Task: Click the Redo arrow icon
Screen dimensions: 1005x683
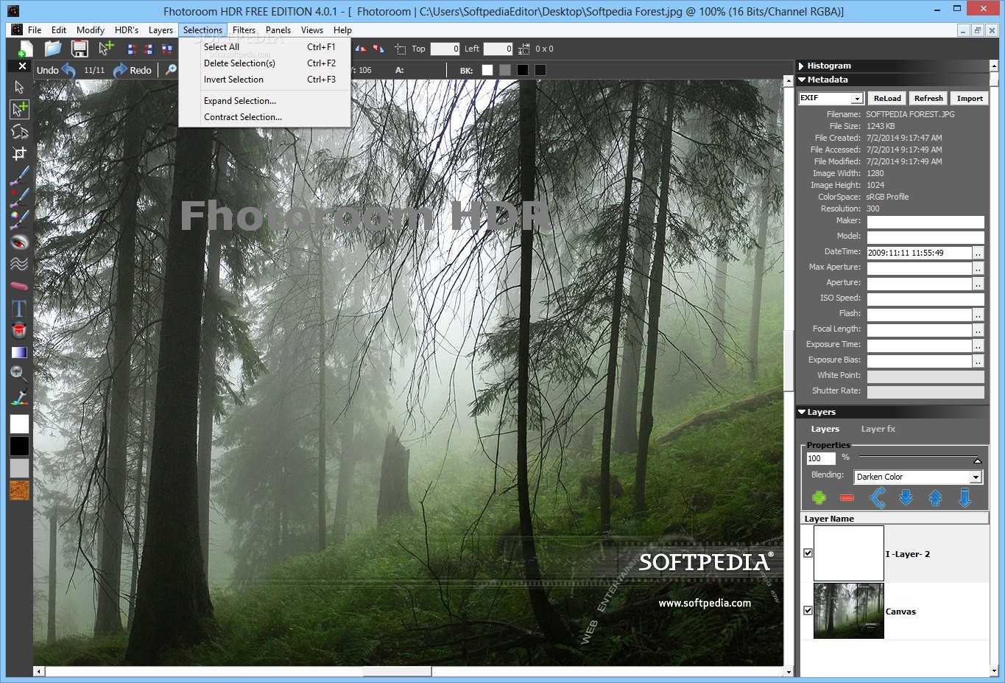Action: tap(119, 71)
